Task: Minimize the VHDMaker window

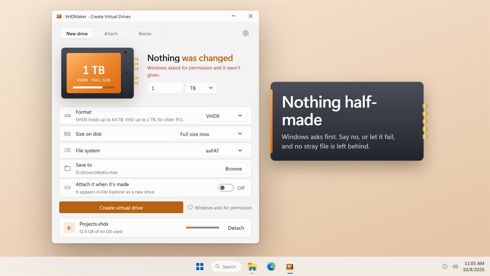Action: coord(234,16)
